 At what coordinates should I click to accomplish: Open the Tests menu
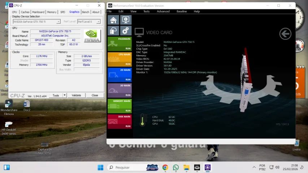click(x=146, y=12)
